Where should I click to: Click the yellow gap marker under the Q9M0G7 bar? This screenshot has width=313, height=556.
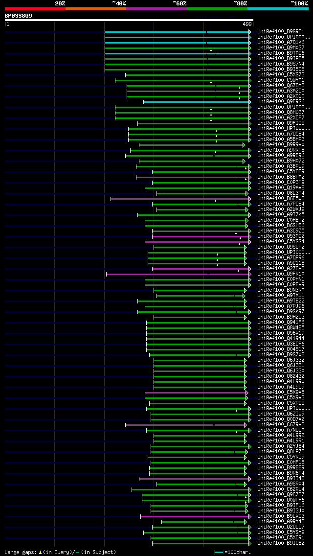coord(211,50)
